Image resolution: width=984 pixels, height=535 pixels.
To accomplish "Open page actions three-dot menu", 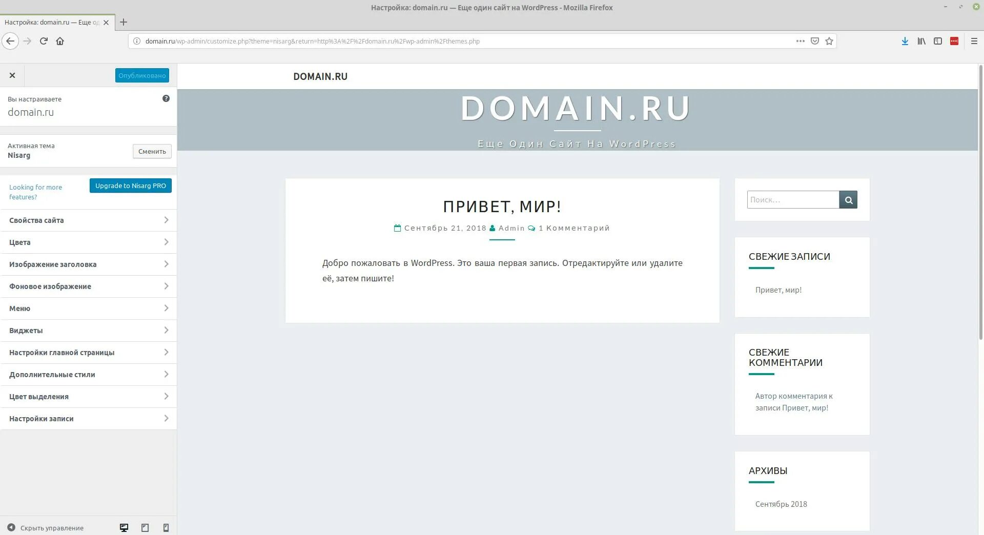I will pyautogui.click(x=800, y=41).
